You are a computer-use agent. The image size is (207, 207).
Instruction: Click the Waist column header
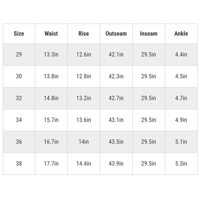(x=51, y=34)
